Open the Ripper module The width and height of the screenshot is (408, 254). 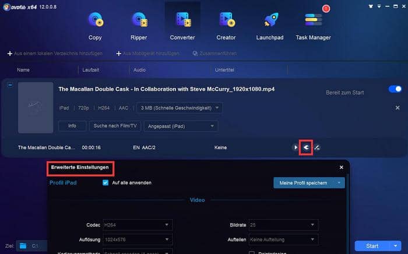click(x=139, y=26)
